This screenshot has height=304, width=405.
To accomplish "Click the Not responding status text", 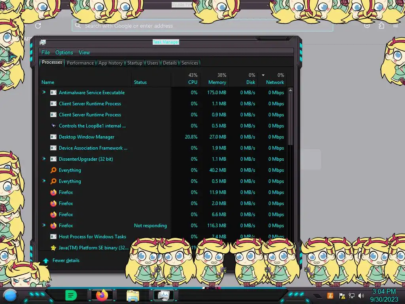I will point(150,226).
